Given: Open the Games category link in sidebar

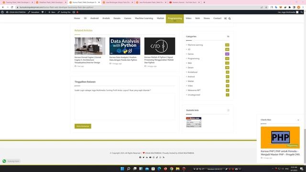Looking at the screenshot, I should (x=190, y=54).
